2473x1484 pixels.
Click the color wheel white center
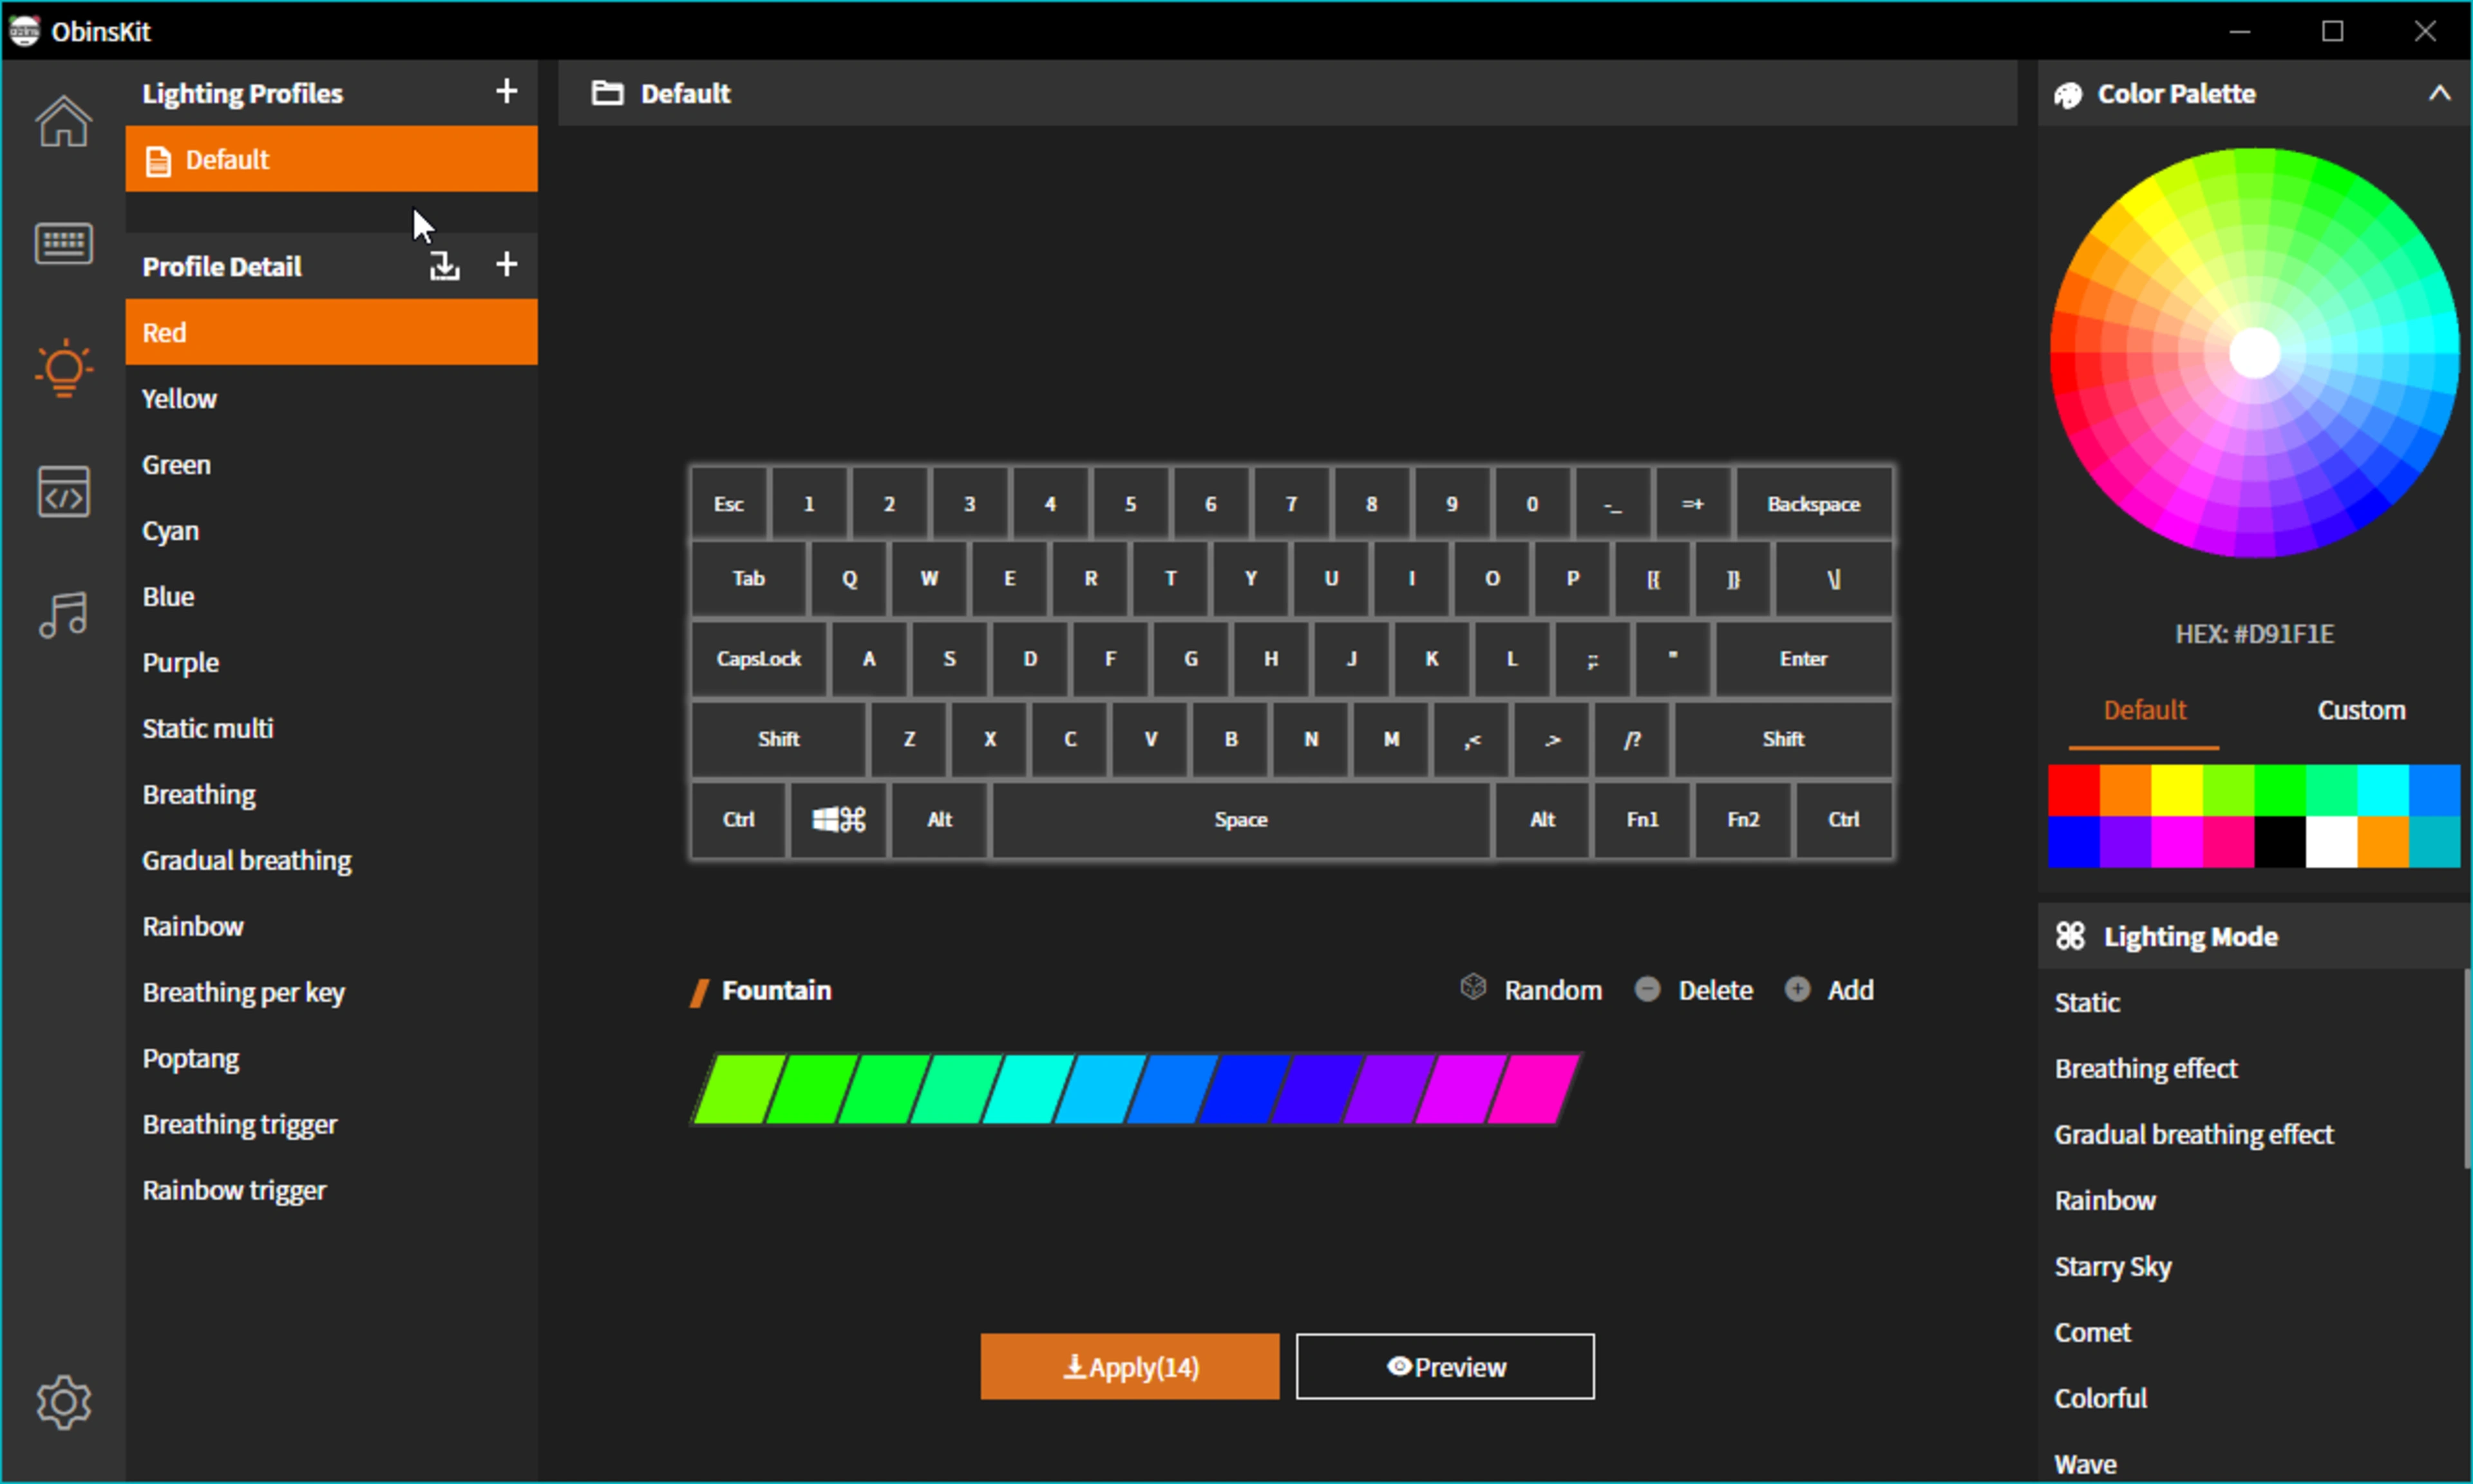2254,353
